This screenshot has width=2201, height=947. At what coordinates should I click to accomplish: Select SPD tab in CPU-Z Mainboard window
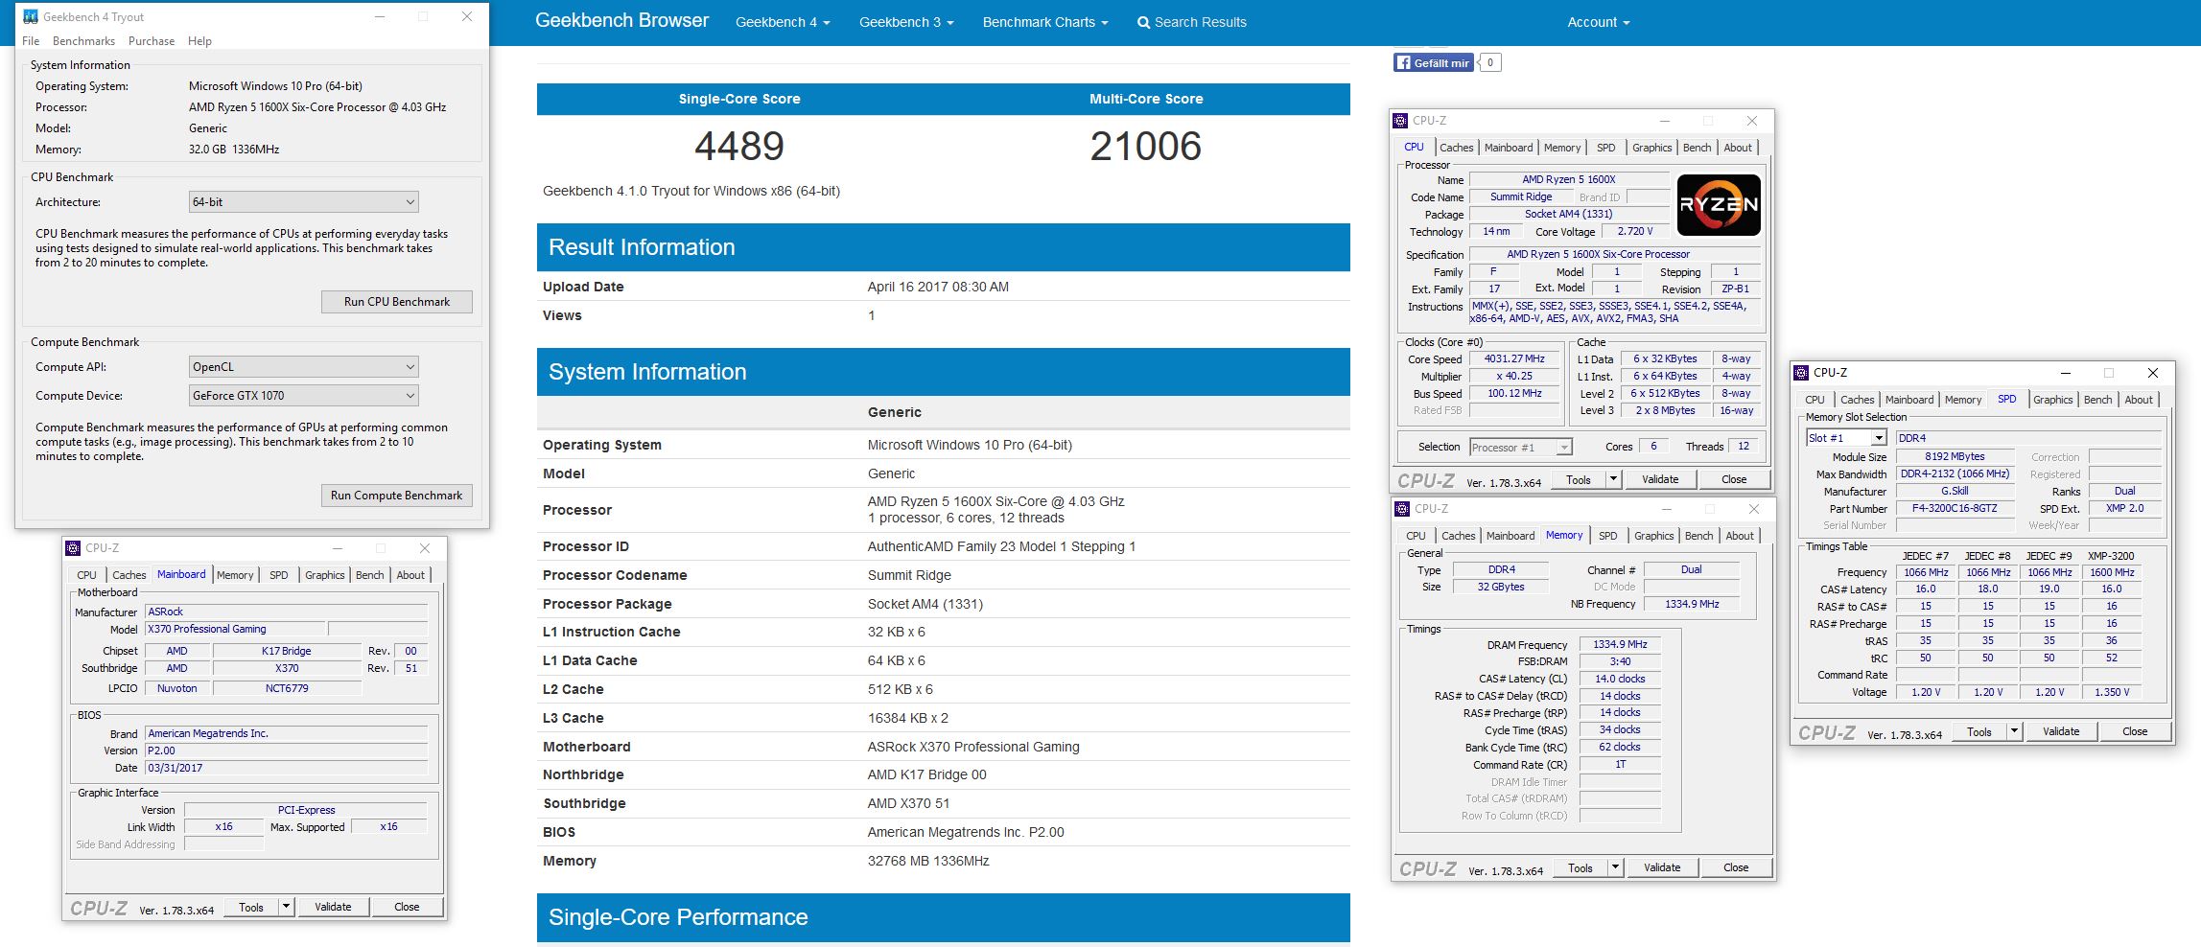point(278,575)
